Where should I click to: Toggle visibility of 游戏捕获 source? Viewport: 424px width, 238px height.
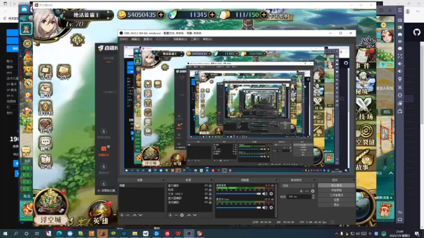click(206, 202)
